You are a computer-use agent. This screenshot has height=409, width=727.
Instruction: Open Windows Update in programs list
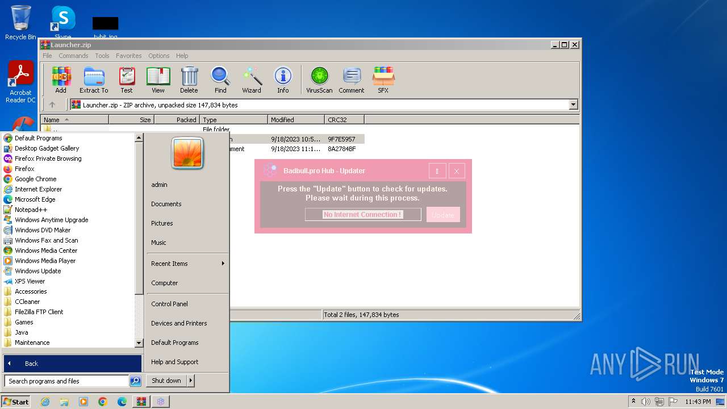[x=37, y=271]
